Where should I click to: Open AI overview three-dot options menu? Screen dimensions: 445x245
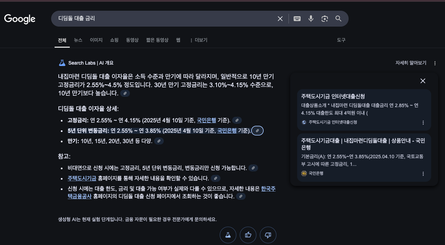click(435, 63)
